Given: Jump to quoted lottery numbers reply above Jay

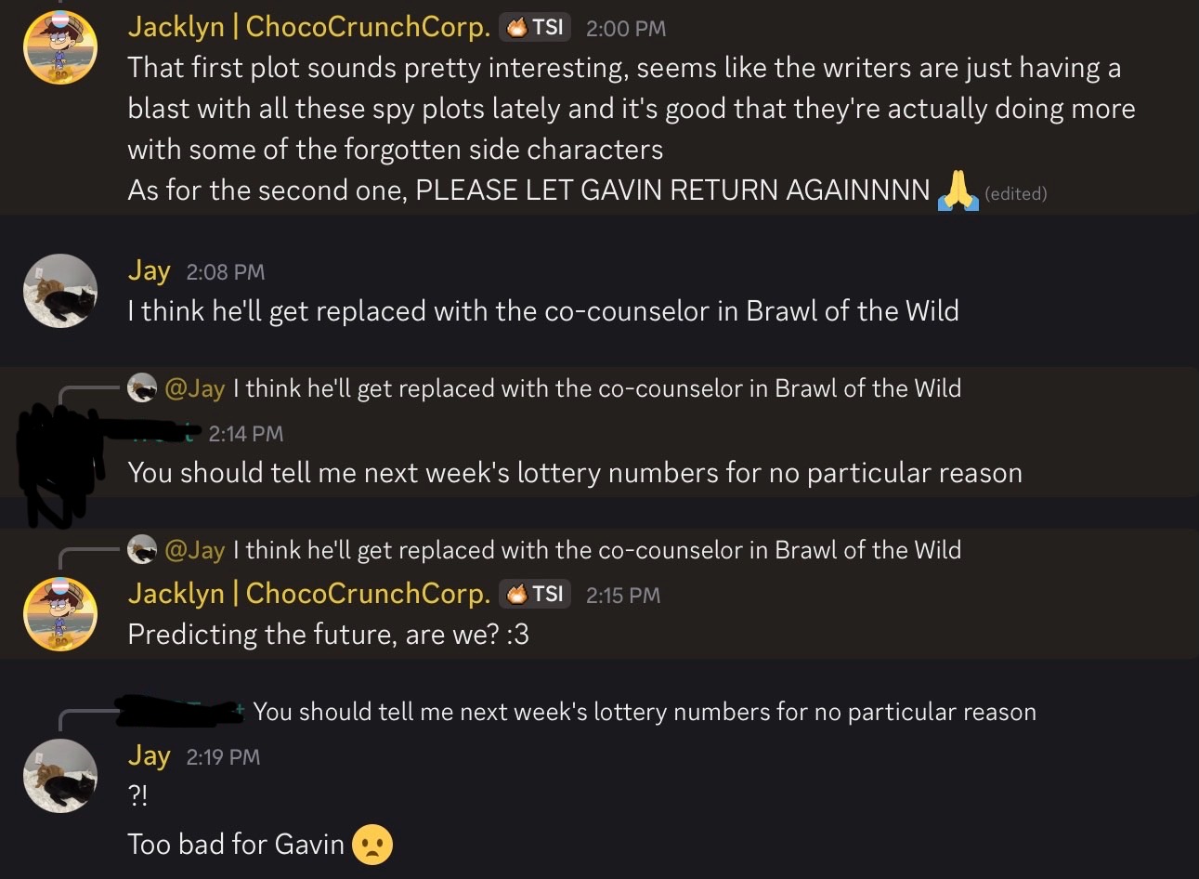Looking at the screenshot, I should tap(644, 712).
